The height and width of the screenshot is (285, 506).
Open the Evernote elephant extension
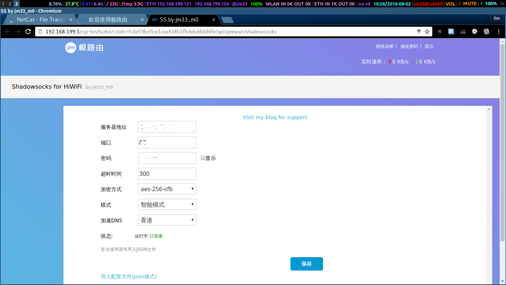(439, 32)
